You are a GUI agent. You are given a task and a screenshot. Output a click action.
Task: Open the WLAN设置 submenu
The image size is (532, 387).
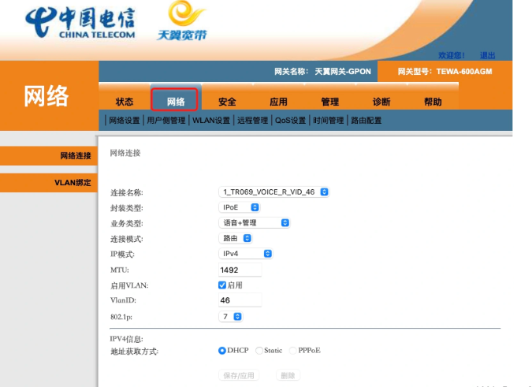pos(211,121)
